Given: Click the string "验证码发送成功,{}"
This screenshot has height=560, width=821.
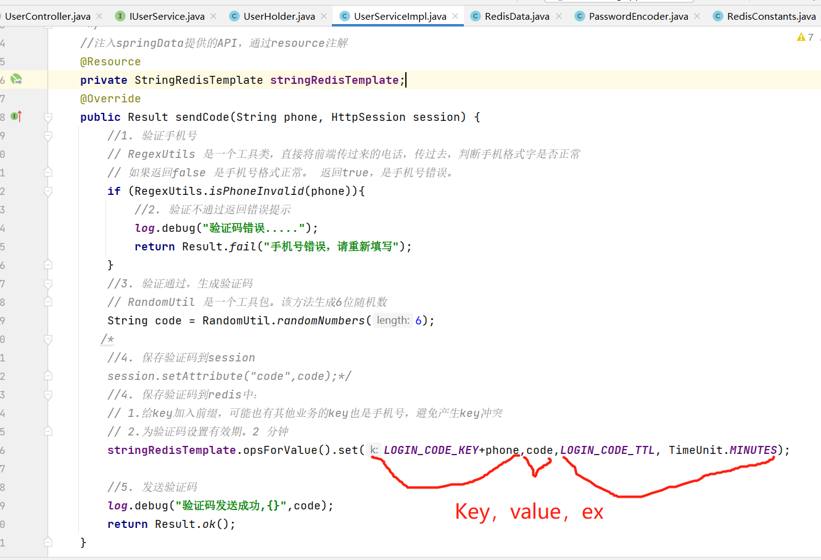Looking at the screenshot, I should [231, 506].
